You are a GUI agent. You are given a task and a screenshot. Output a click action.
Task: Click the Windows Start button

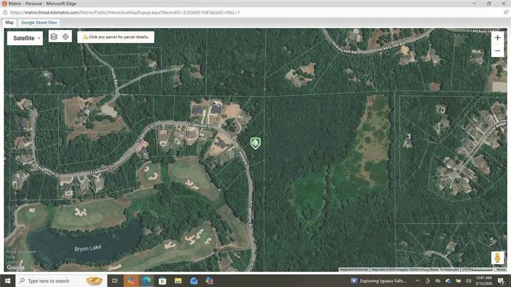[x=7, y=281]
